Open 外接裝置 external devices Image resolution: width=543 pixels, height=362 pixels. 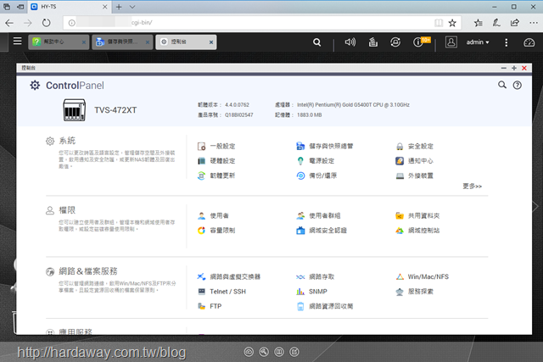(415, 175)
